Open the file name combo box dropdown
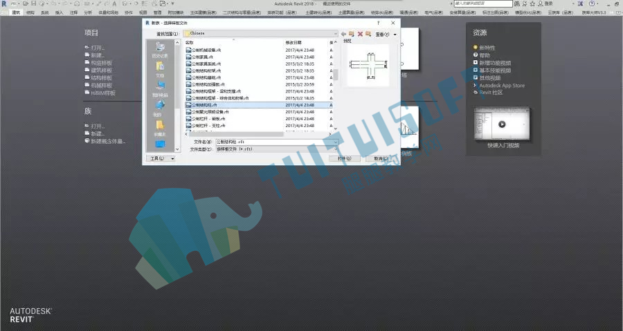 click(335, 142)
